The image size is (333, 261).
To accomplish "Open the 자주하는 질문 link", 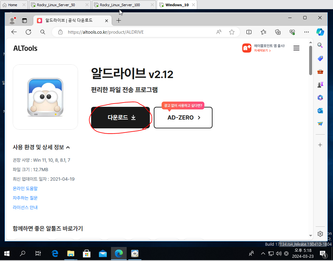I will (x=25, y=198).
